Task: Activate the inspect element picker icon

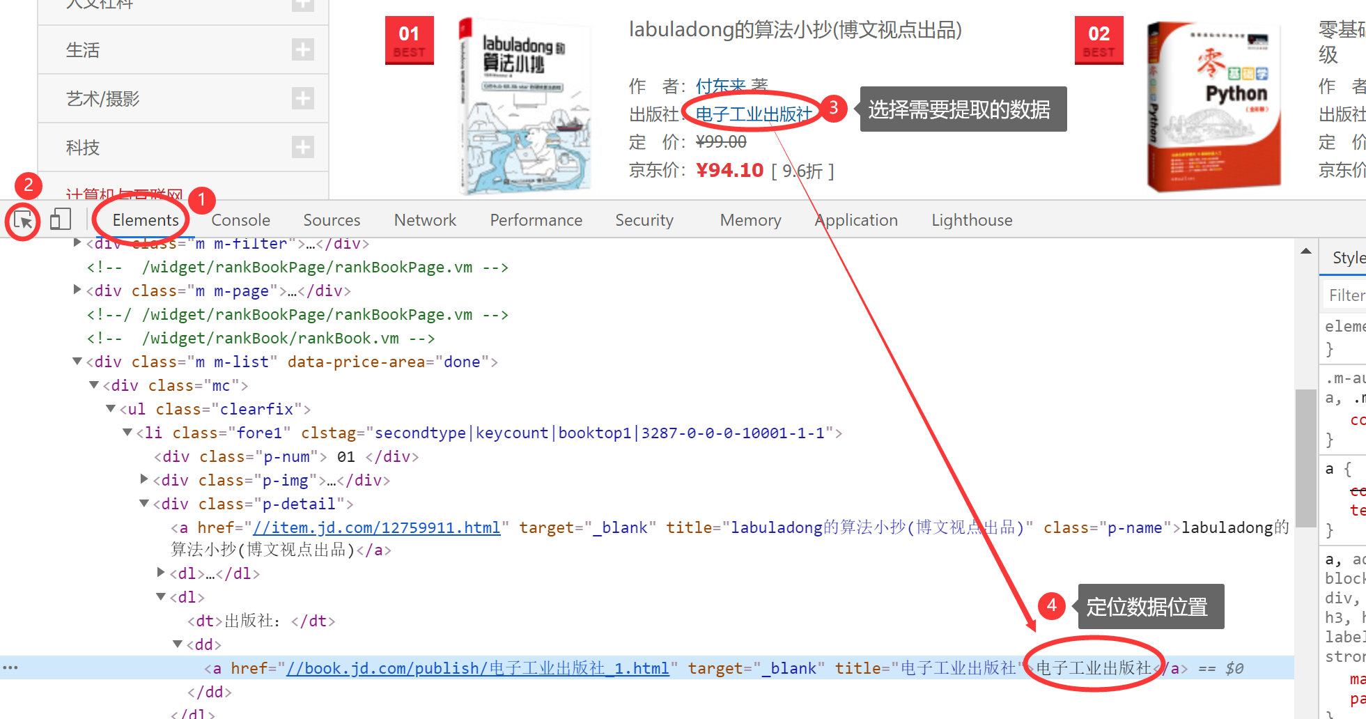Action: coord(23,221)
